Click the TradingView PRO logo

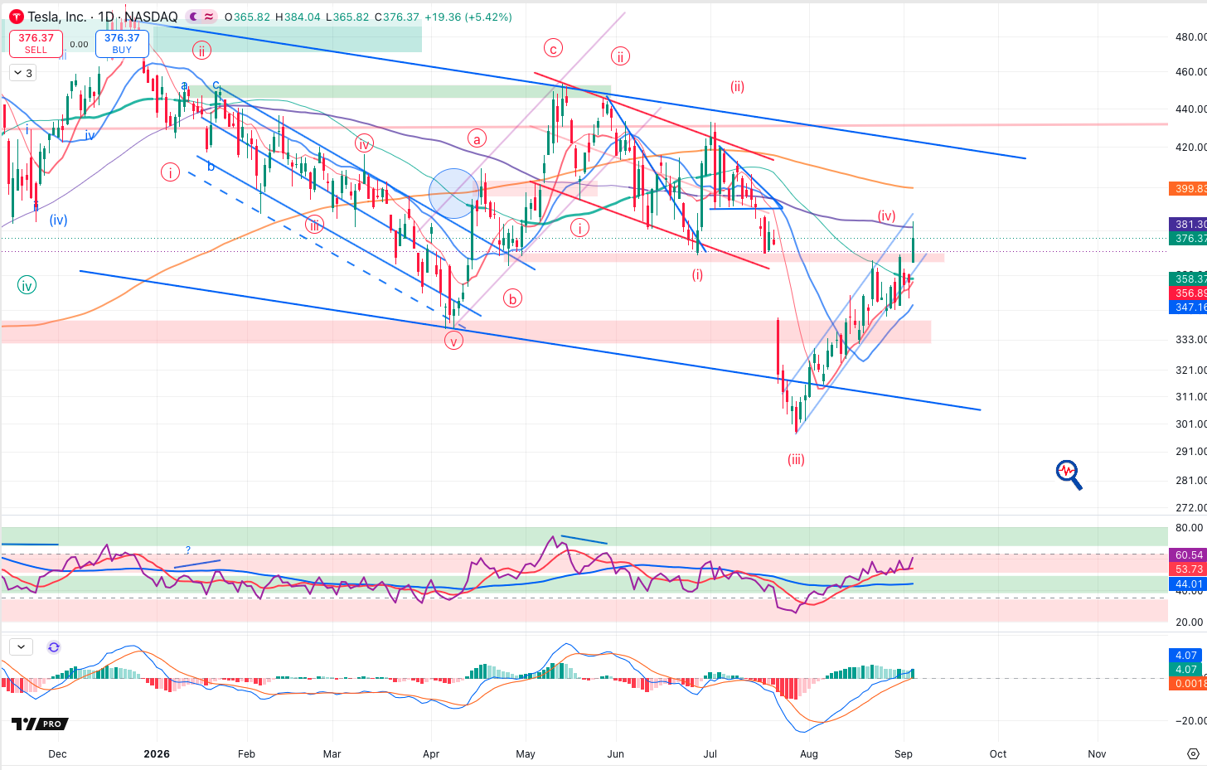38,724
